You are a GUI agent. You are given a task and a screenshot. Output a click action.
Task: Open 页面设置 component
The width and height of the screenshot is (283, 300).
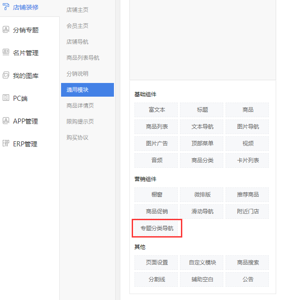[156, 263]
